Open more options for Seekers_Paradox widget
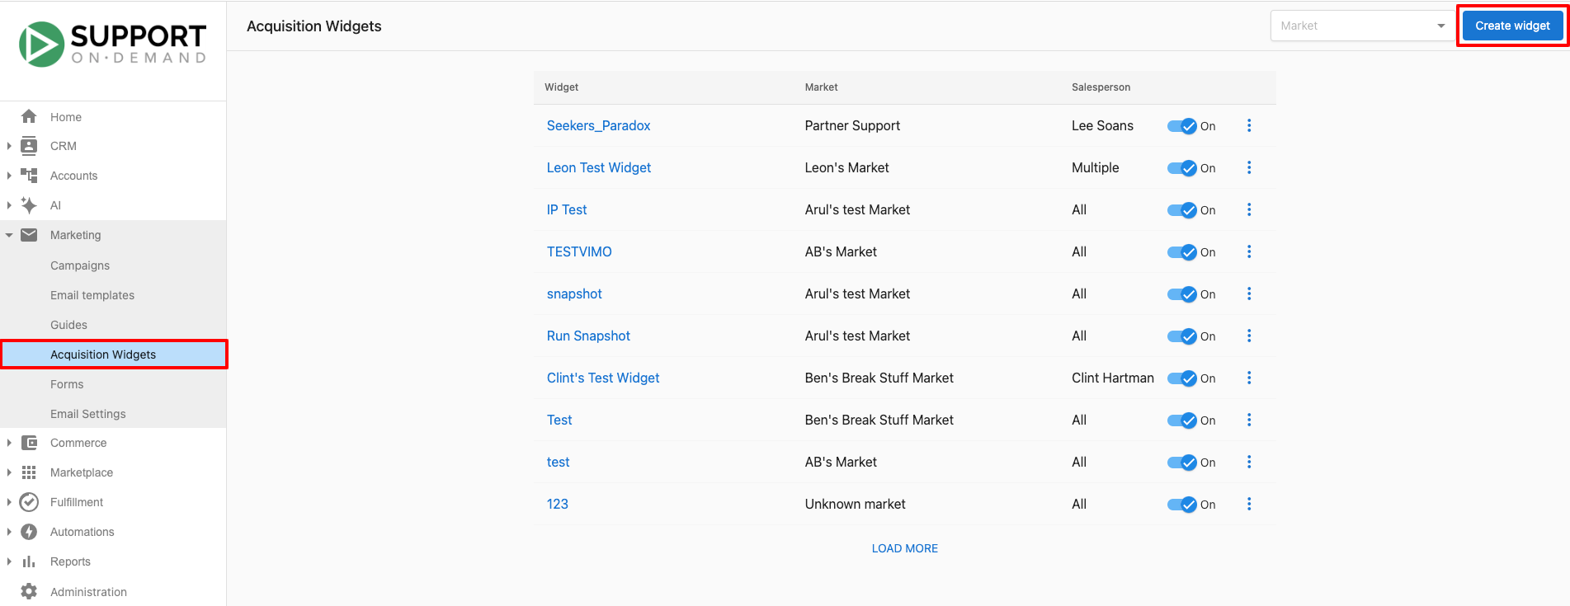Screen dimensions: 1570x606 pyautogui.click(x=1249, y=125)
